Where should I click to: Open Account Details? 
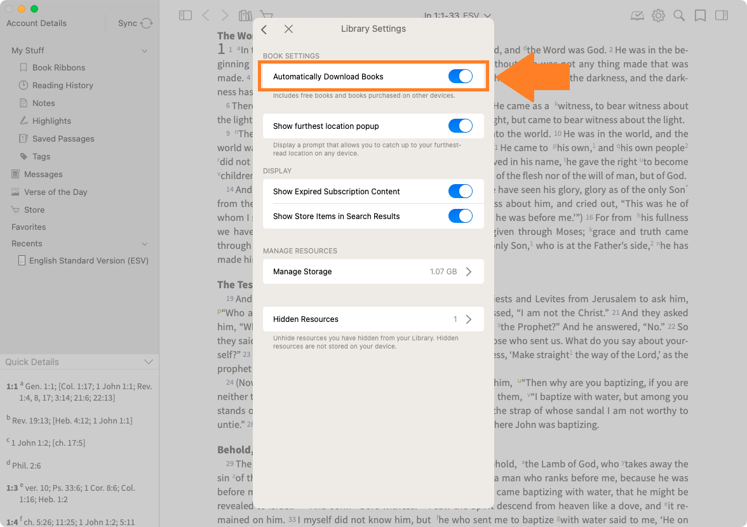[37, 23]
